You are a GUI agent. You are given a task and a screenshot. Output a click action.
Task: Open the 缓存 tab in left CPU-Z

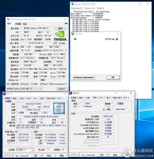tap(15, 98)
